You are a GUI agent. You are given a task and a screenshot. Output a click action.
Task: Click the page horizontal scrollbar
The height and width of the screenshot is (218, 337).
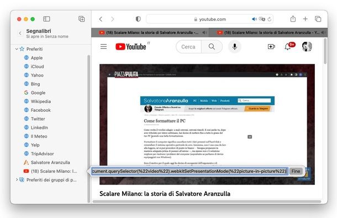207,201
